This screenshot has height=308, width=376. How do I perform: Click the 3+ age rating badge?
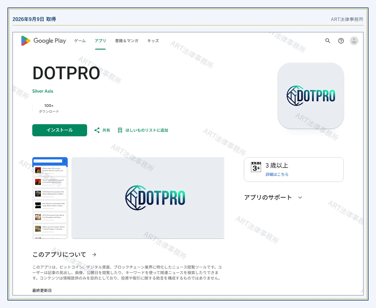(256, 167)
